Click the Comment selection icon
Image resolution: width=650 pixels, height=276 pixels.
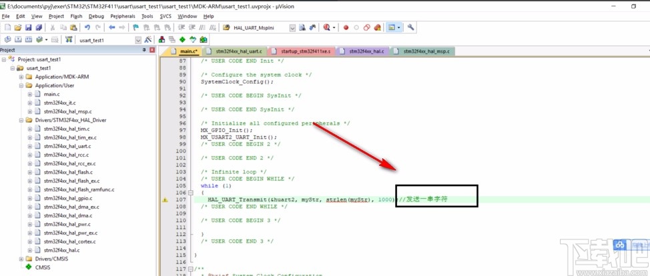(x=202, y=27)
